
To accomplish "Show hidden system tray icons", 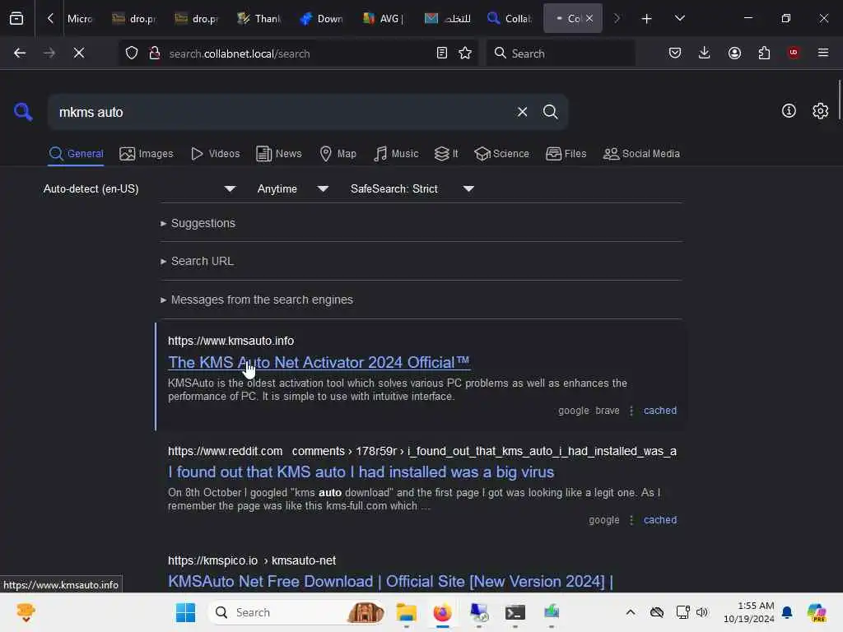I will 631,612.
